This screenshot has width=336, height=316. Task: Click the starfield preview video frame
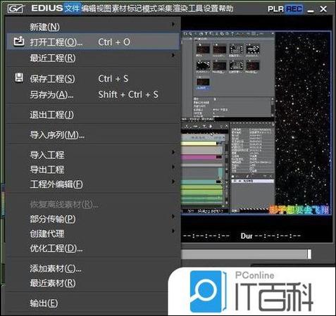coord(256,123)
